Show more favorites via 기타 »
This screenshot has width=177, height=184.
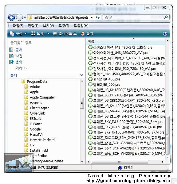pos(21,68)
